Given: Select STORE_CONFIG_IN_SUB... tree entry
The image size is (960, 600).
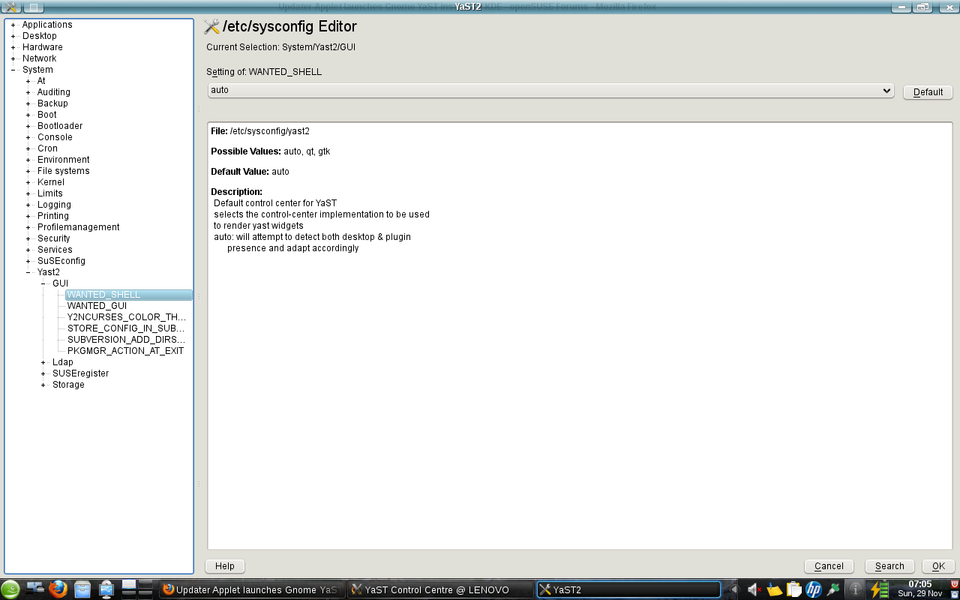Looking at the screenshot, I should (126, 328).
